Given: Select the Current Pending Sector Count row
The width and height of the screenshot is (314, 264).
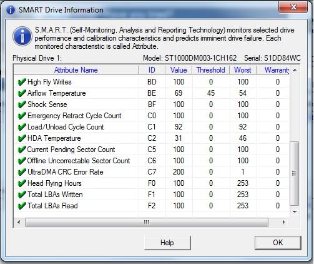Looking at the screenshot, I should (152, 150).
